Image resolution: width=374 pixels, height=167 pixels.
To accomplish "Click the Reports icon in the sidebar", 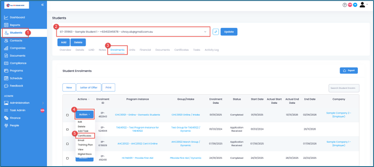I will coord(6,25).
